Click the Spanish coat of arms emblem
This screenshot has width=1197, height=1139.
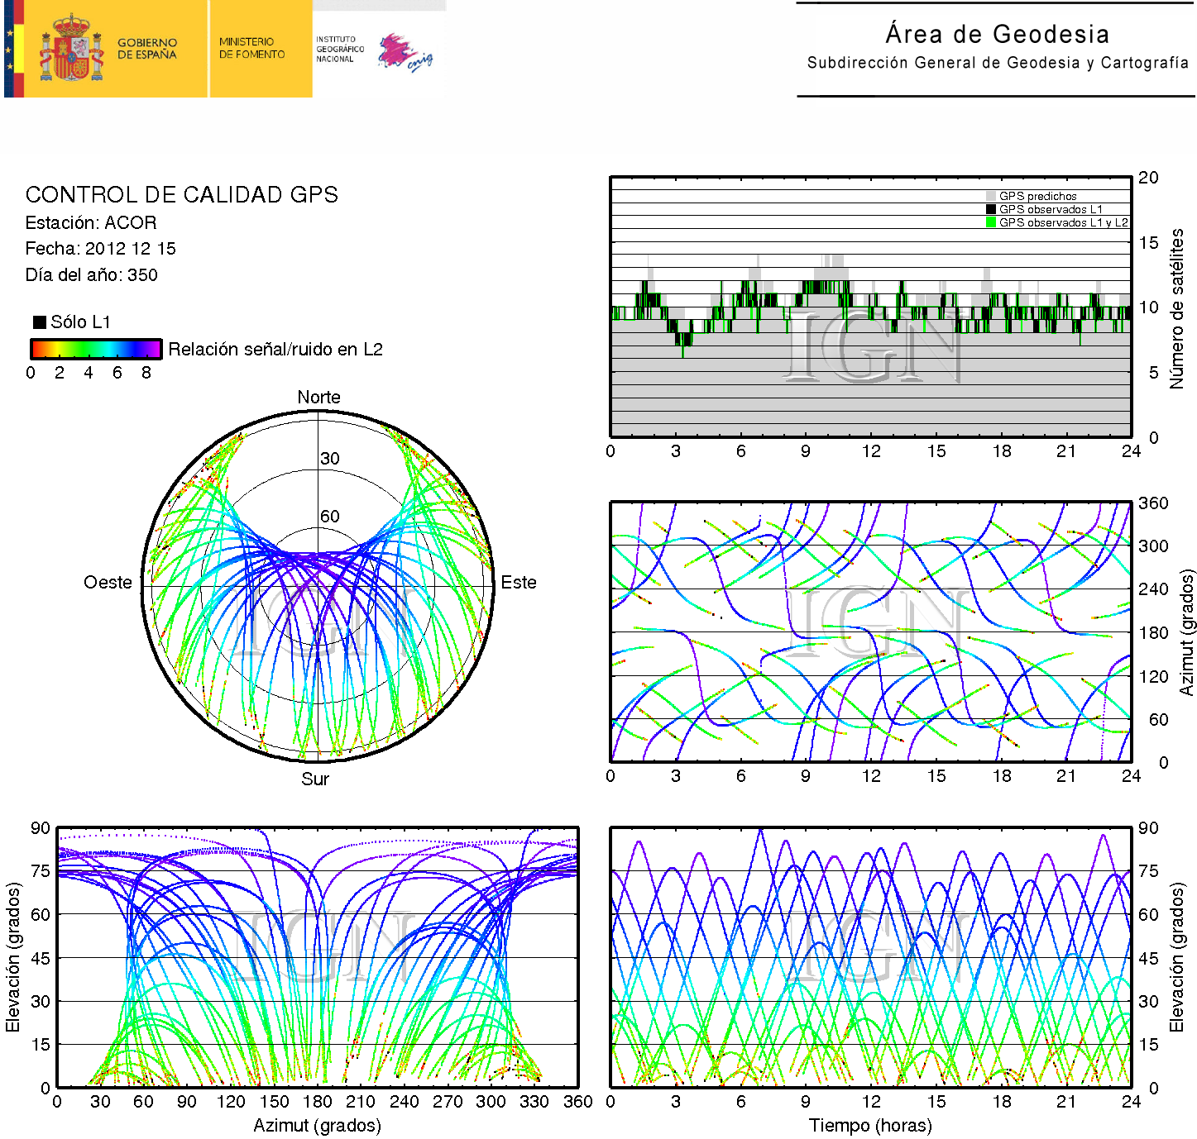pyautogui.click(x=71, y=49)
